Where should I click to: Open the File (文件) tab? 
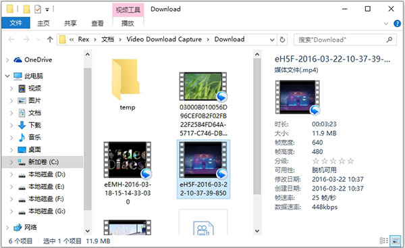pos(16,23)
